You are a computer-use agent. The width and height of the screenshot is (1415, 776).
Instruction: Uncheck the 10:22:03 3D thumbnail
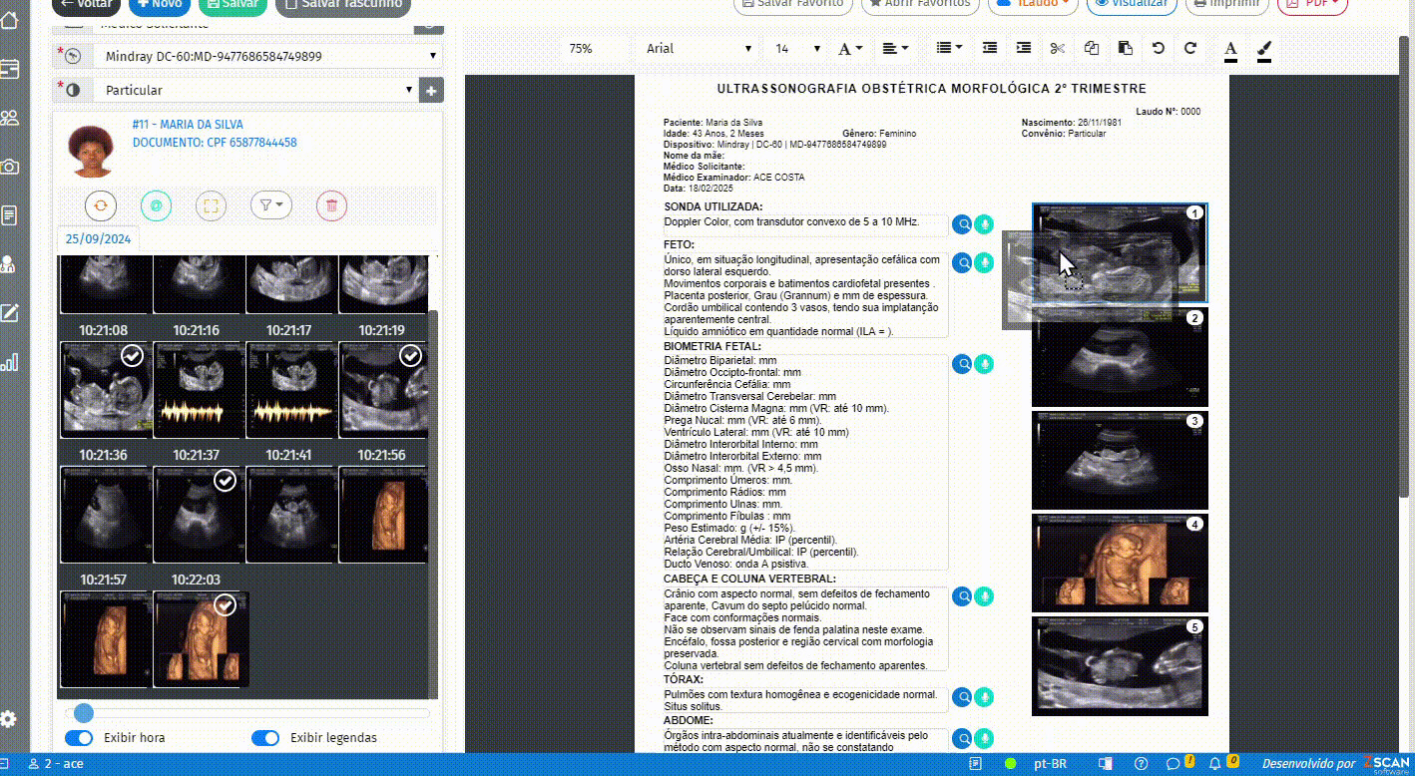pyautogui.click(x=226, y=605)
